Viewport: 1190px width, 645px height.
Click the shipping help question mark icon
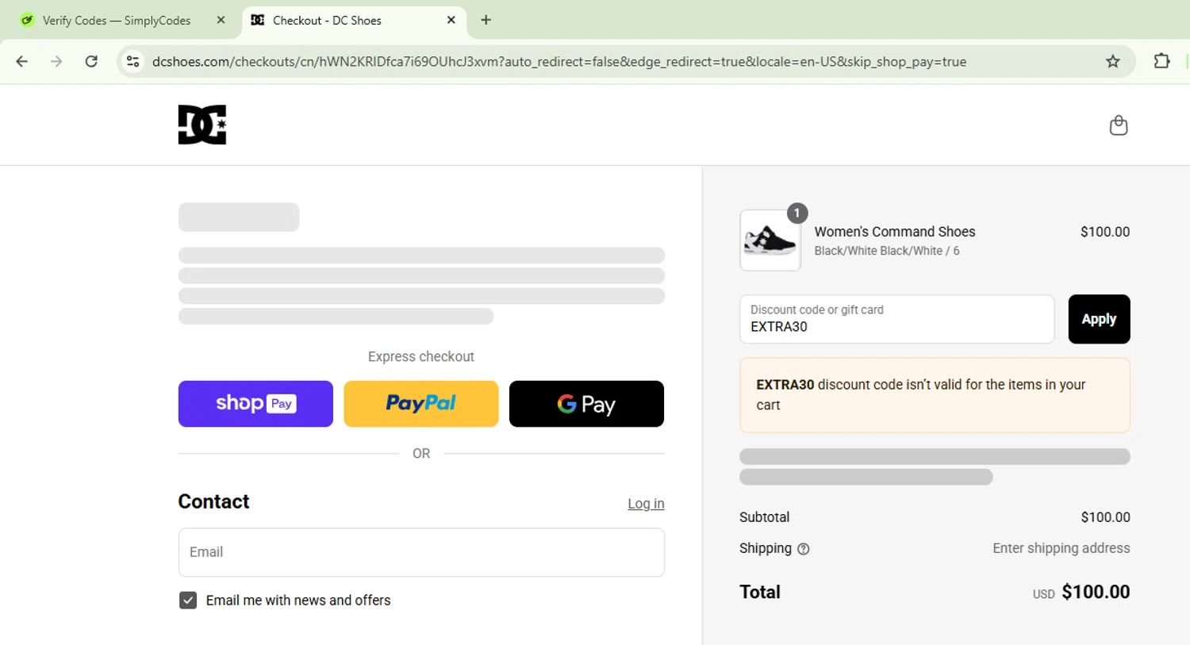point(804,549)
